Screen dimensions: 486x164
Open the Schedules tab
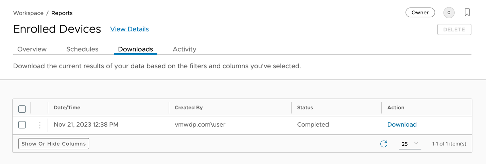(x=82, y=49)
